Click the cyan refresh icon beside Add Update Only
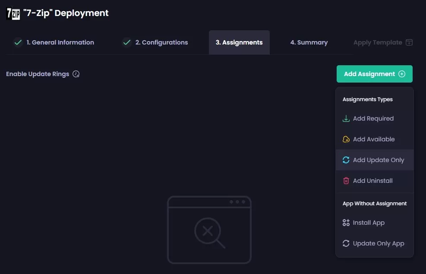This screenshot has width=426, height=274. pos(346,159)
